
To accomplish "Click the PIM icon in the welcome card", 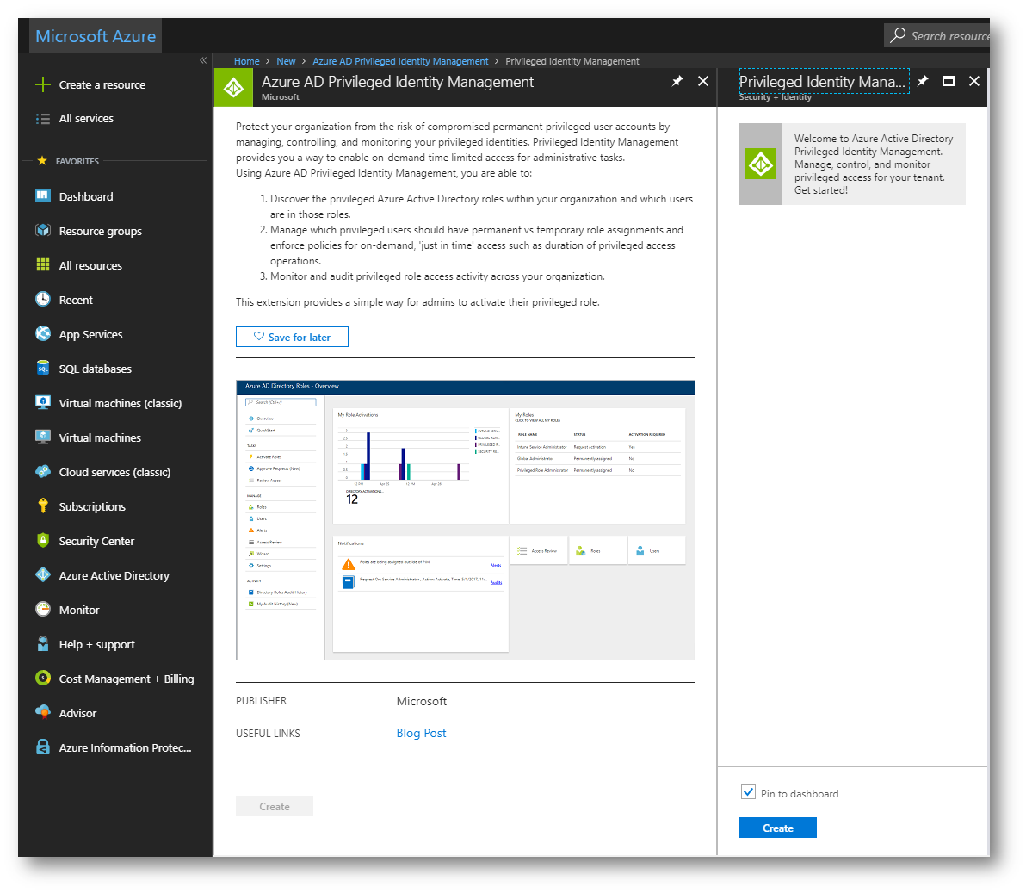I will [x=760, y=164].
